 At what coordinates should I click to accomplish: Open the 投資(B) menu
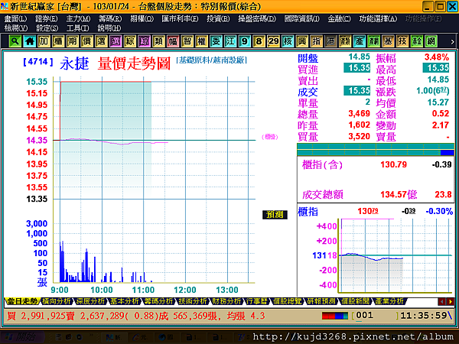tap(218, 18)
